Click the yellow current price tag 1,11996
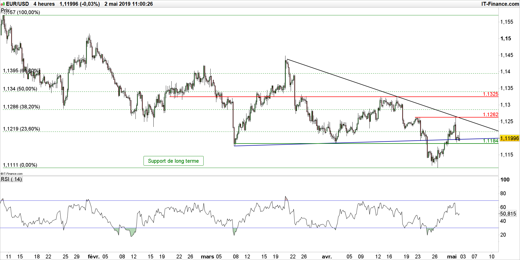Viewport: 520px width, 260px height. tap(509, 138)
